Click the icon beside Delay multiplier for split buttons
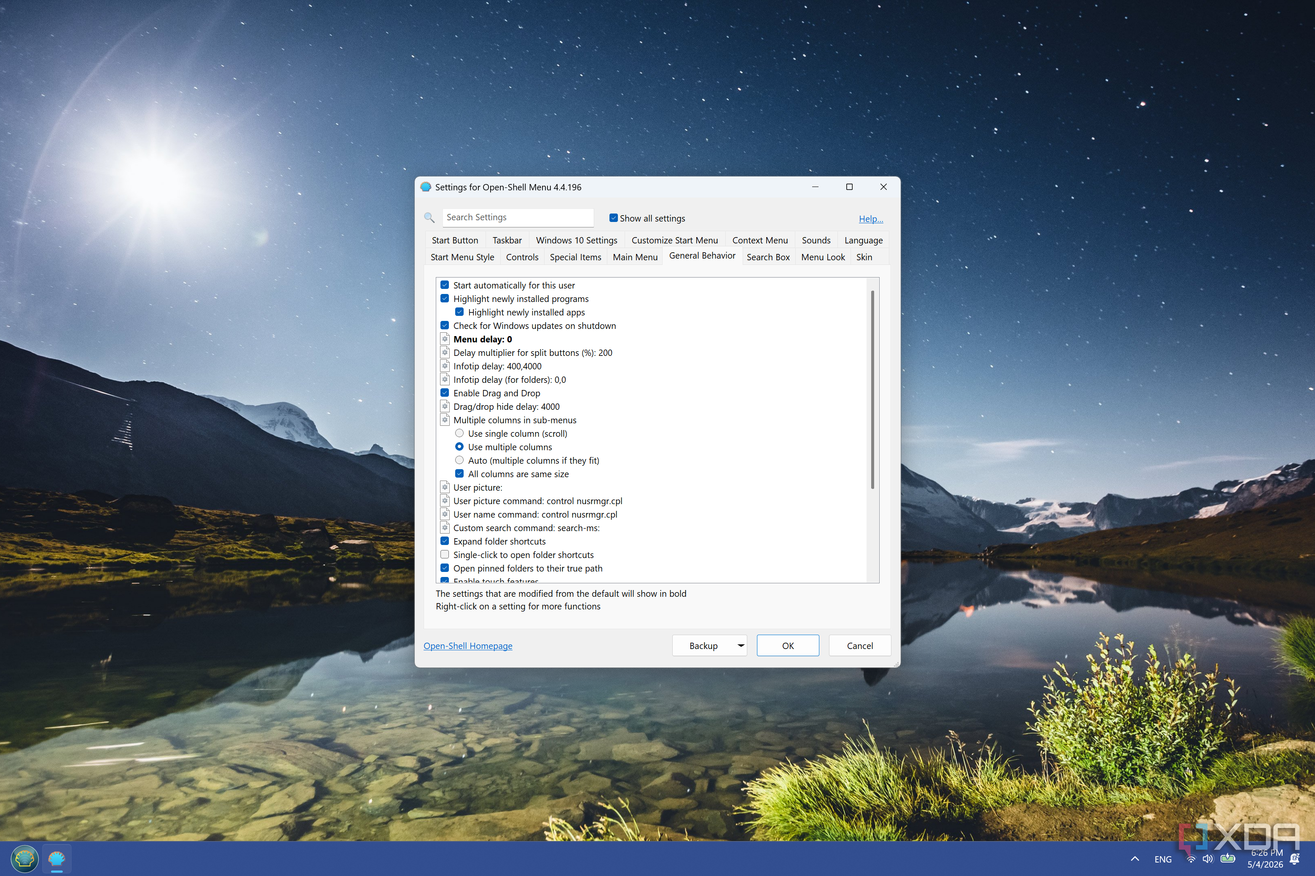 point(445,353)
